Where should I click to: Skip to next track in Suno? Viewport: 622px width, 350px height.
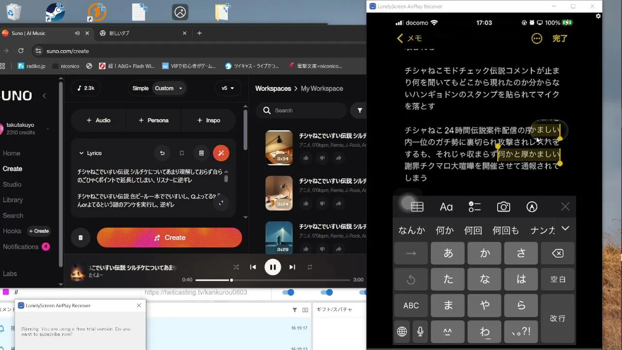292,267
